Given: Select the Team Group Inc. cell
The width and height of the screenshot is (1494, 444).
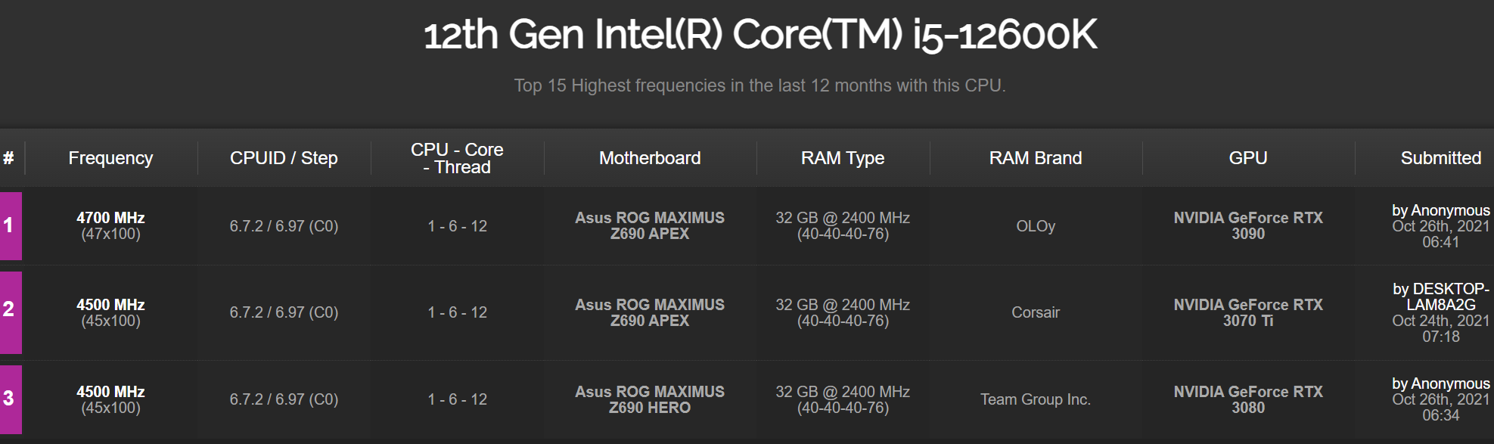Looking at the screenshot, I should pyautogui.click(x=1035, y=399).
